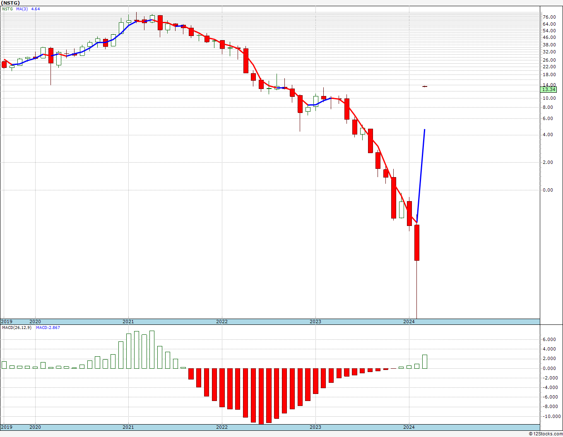This screenshot has width=563, height=437.
Task: Select the 38.00 price axis label
Action: (x=549, y=45)
